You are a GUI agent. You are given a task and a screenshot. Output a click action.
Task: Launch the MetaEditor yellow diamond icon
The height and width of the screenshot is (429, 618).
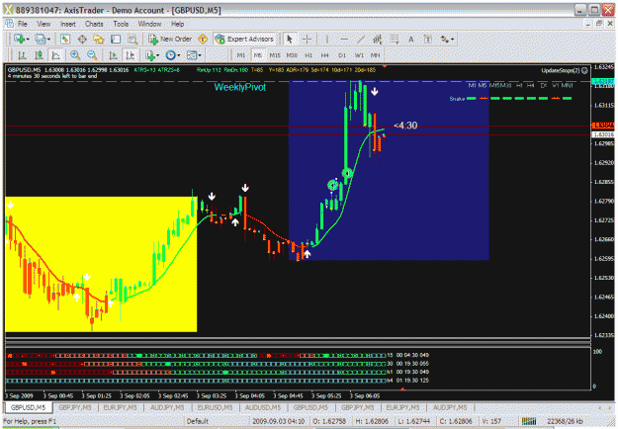pyautogui.click(x=203, y=39)
